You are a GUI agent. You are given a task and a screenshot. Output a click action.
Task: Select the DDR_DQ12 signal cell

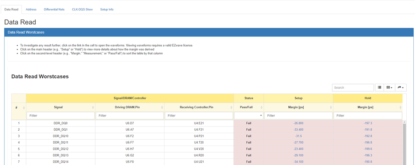(x=61, y=149)
